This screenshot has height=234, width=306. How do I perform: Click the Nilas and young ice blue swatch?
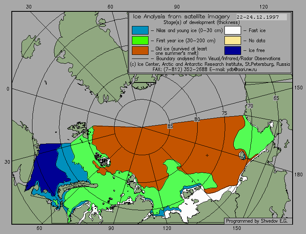point(140,30)
